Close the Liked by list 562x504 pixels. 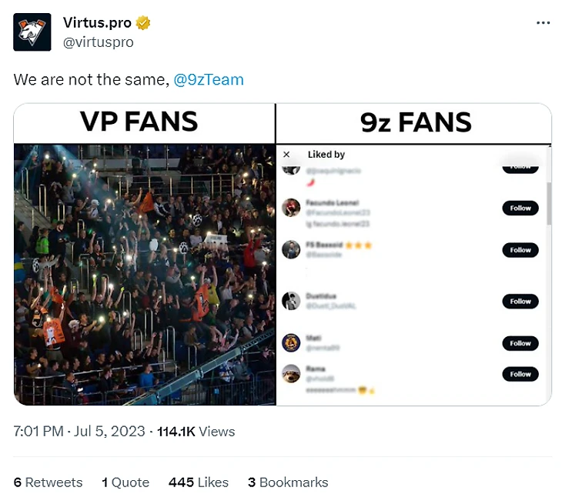pyautogui.click(x=286, y=155)
